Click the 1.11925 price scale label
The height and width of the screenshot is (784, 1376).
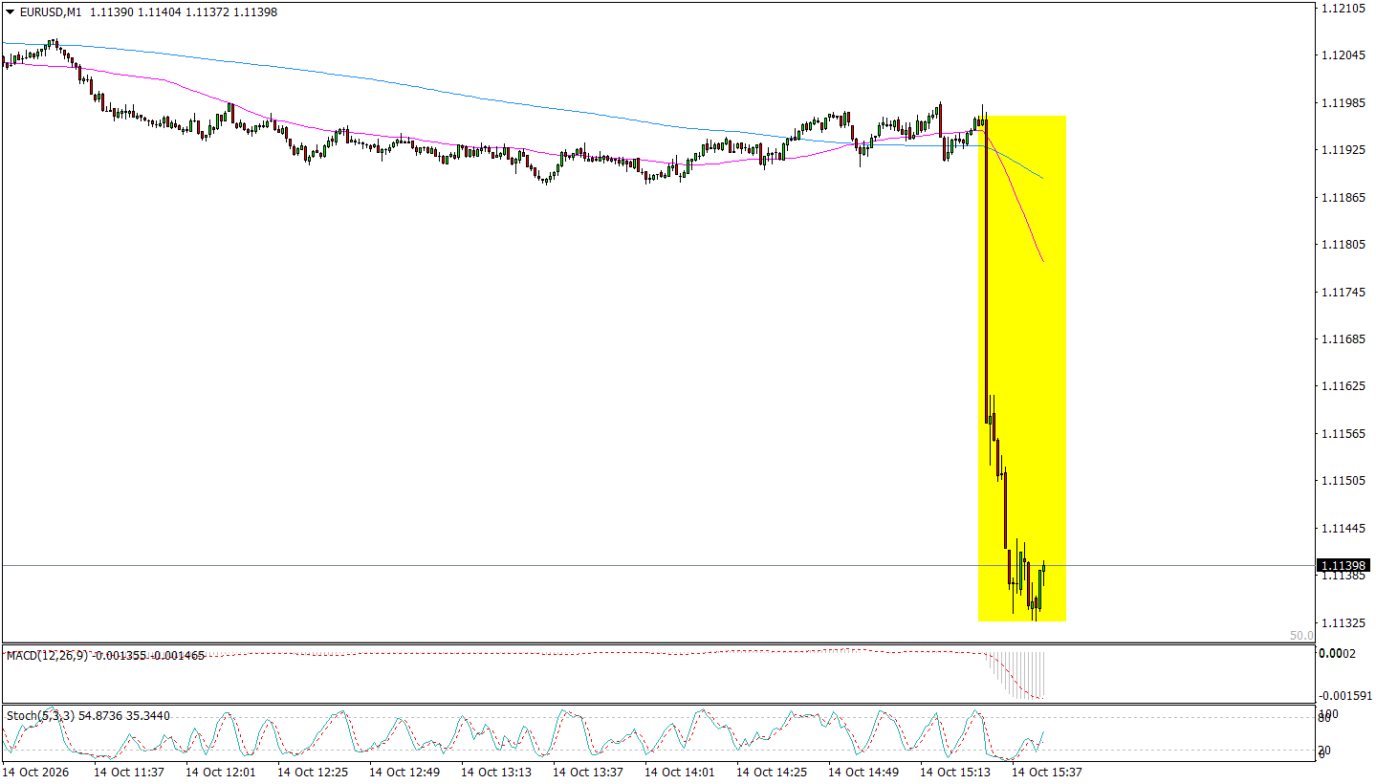(x=1344, y=150)
